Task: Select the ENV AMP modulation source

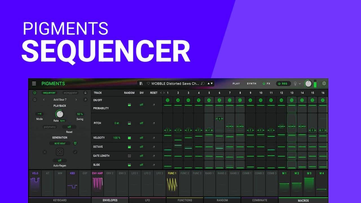Action: 98,183
